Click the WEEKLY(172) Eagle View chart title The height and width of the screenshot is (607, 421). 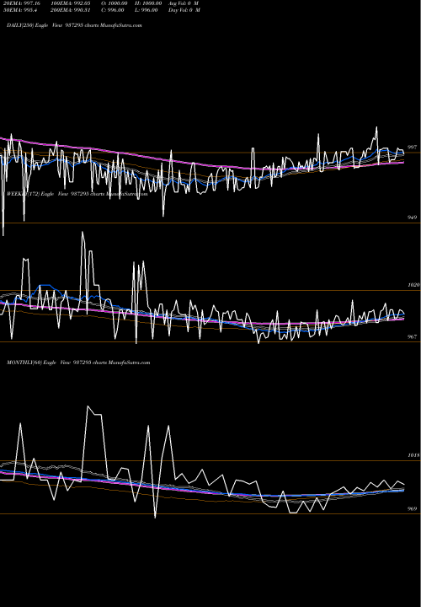pyautogui.click(x=77, y=194)
